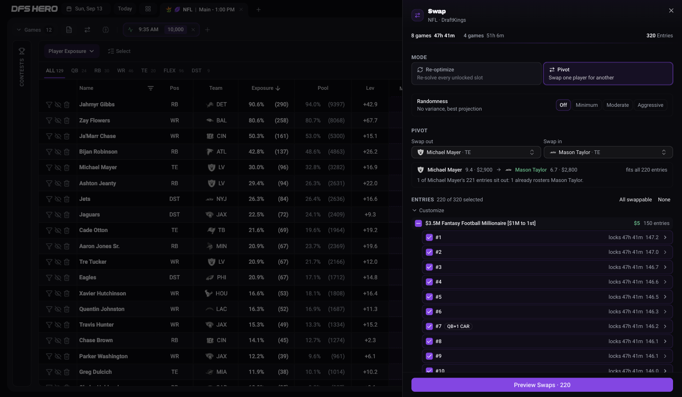Set Randomness to Off
The height and width of the screenshot is (397, 682).
coord(563,105)
